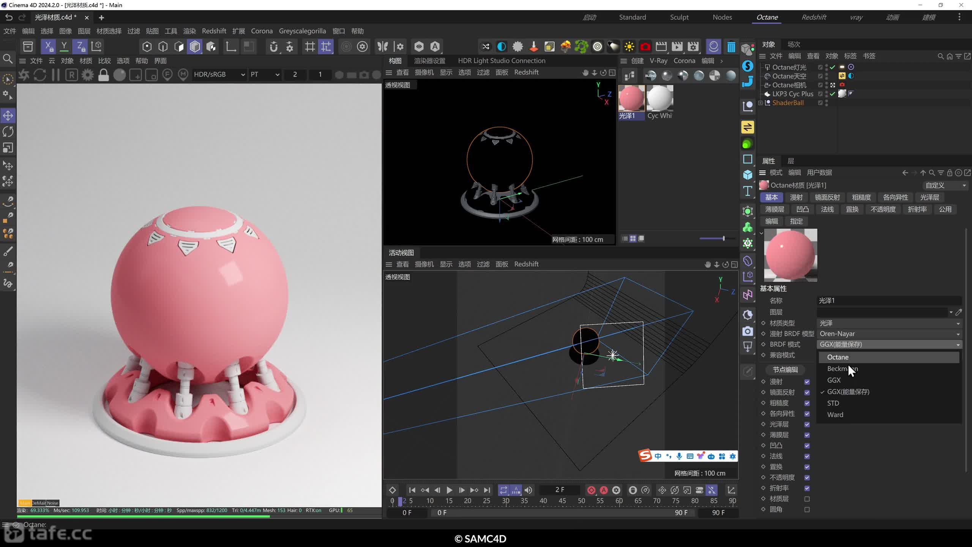The height and width of the screenshot is (547, 972).
Task: Click the text T tool icon
Action: click(x=748, y=191)
